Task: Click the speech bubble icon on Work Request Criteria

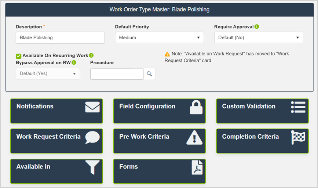Action: click(92, 137)
